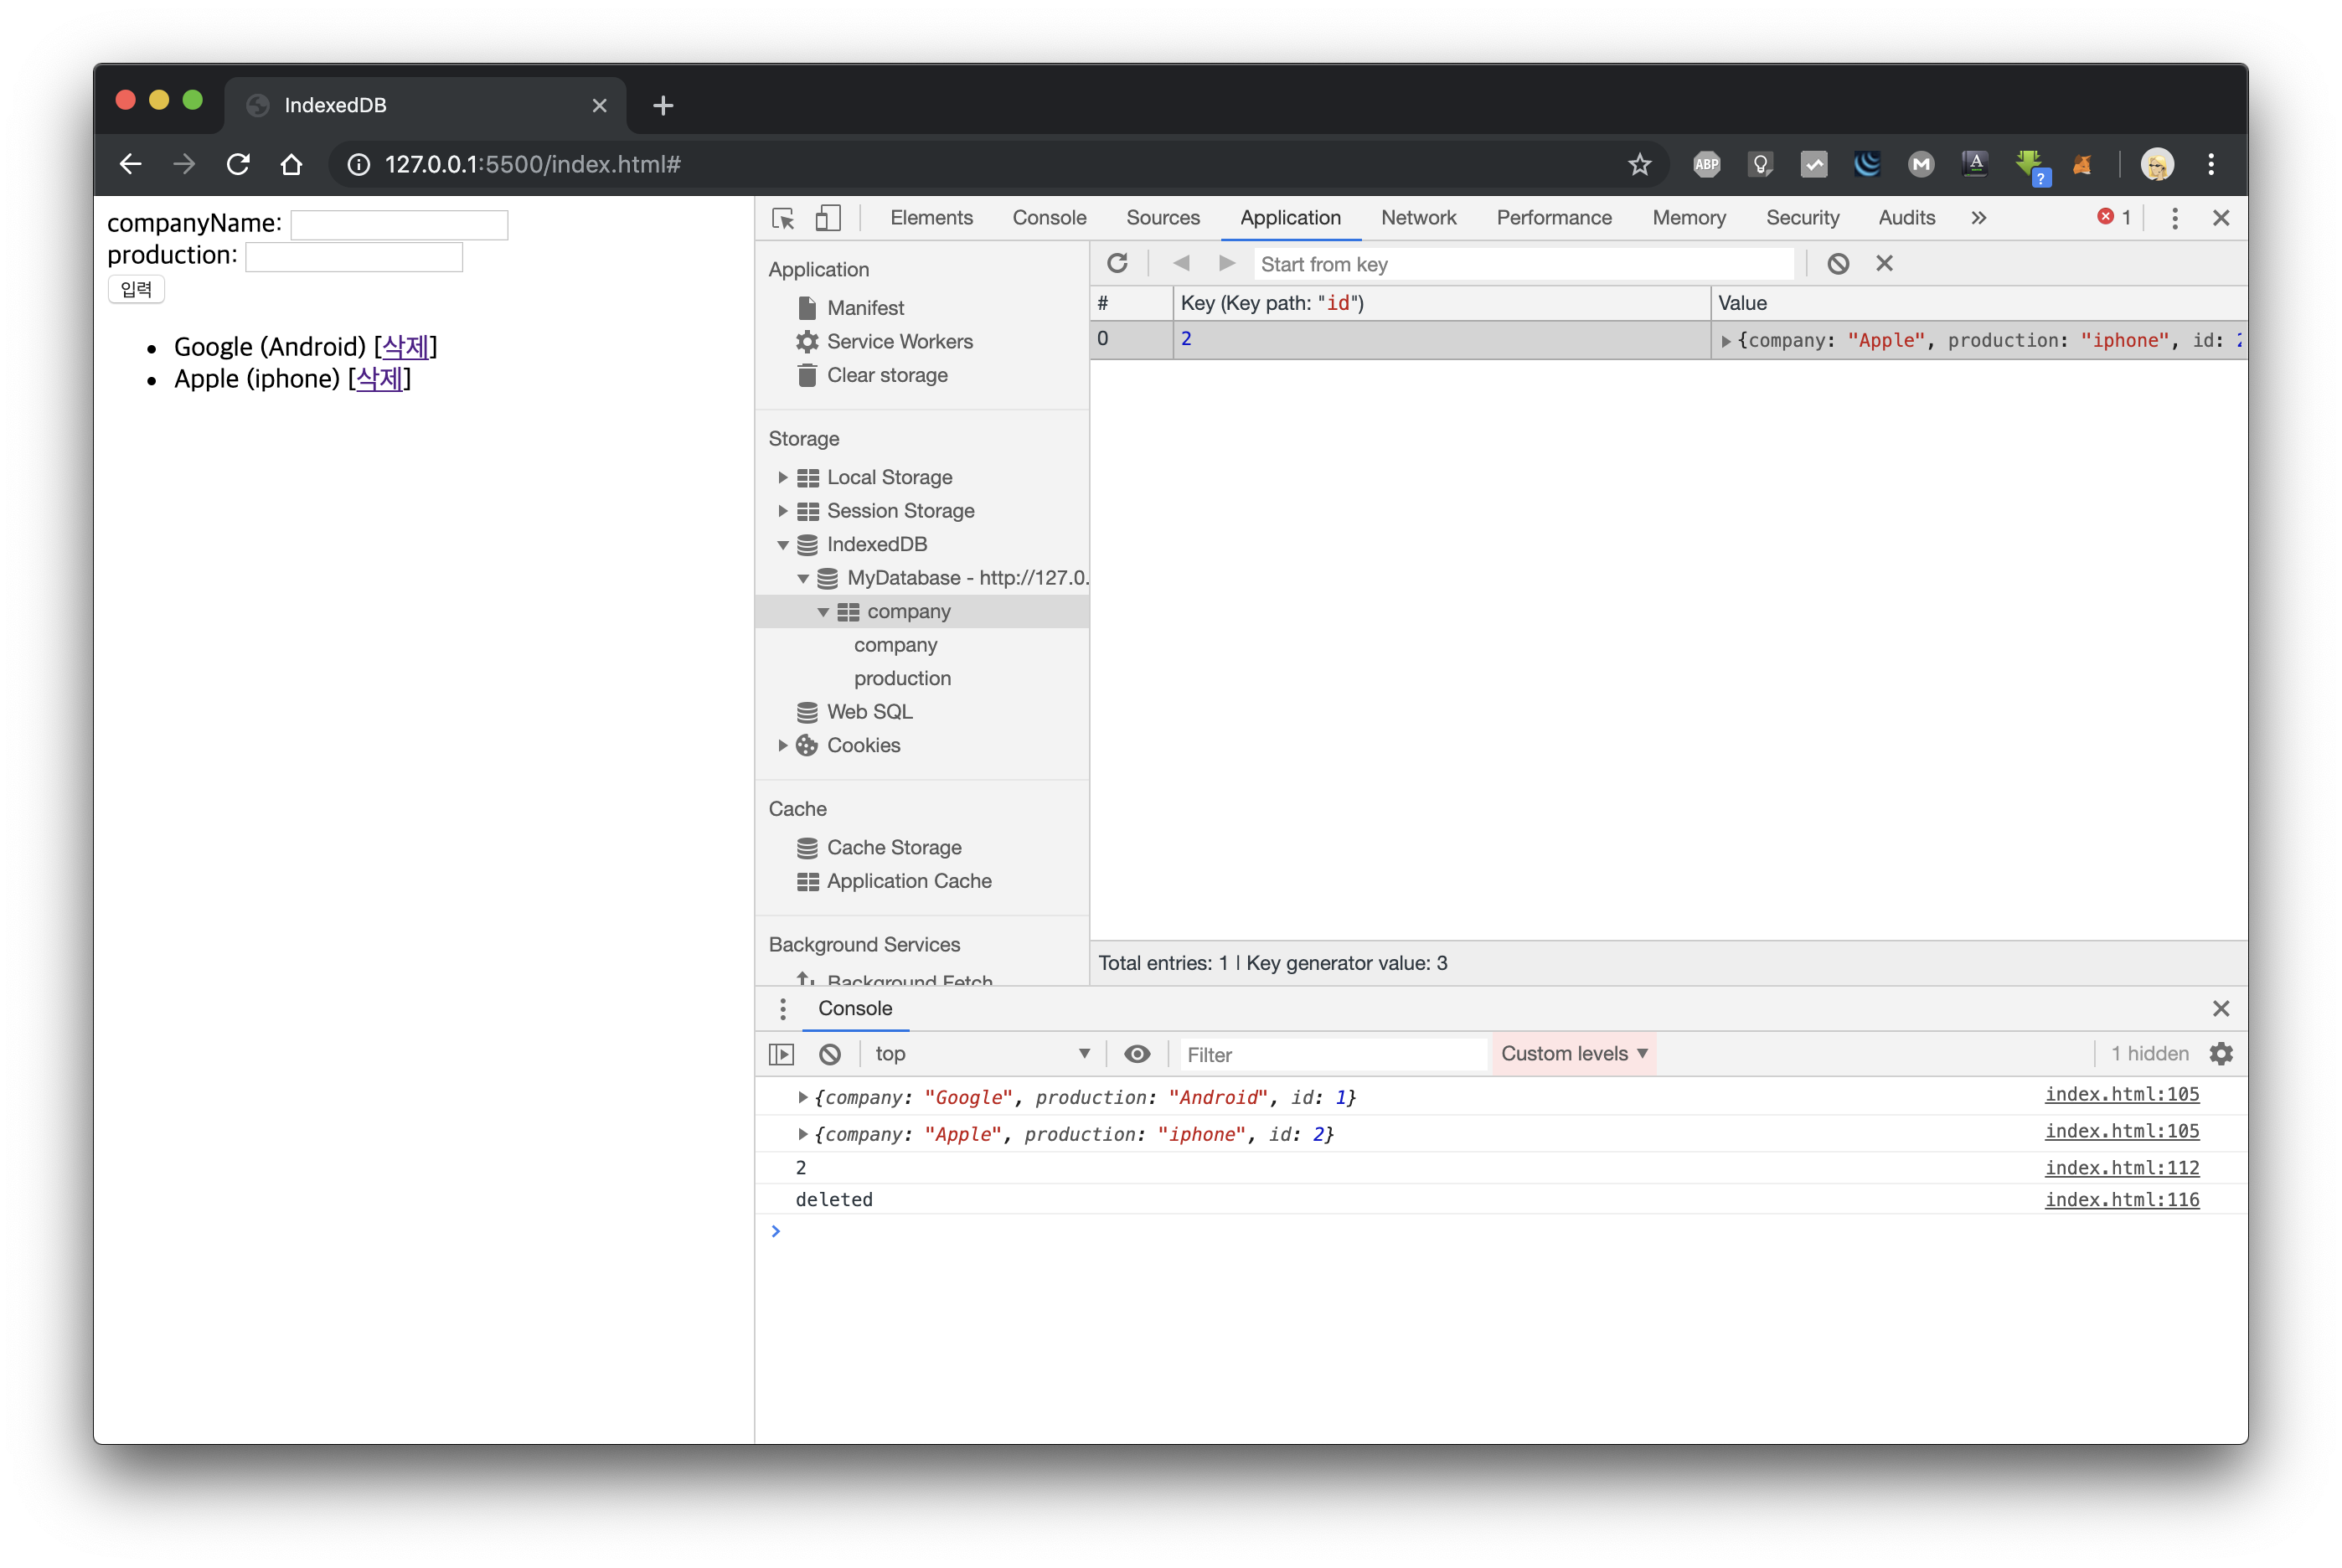Clear the console with the ban icon
This screenshot has height=1568, width=2342.
click(x=829, y=1054)
